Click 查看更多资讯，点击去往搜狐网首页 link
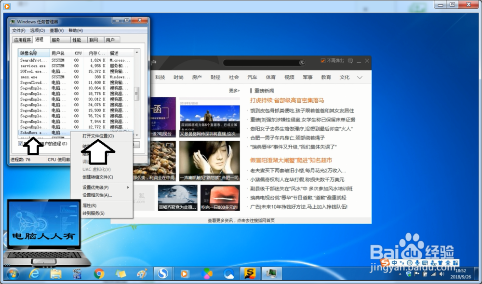This screenshot has height=284, width=482. tap(241, 220)
